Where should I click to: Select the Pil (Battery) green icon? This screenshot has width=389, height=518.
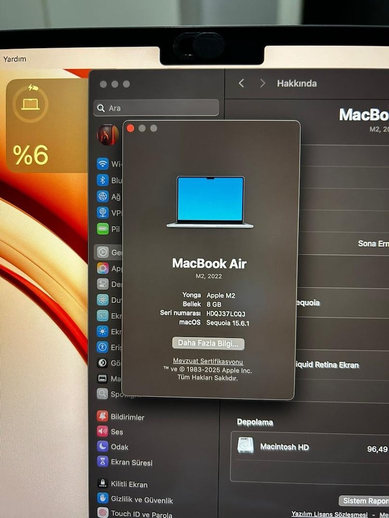click(102, 229)
